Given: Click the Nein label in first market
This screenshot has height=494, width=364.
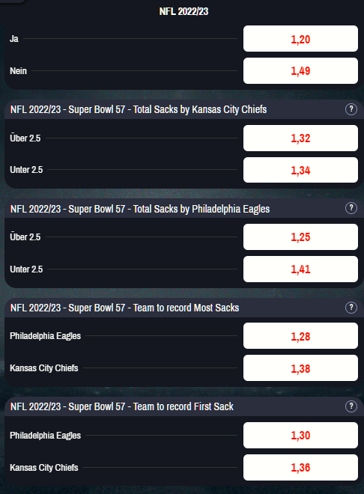Looking at the screenshot, I should coord(18,71).
